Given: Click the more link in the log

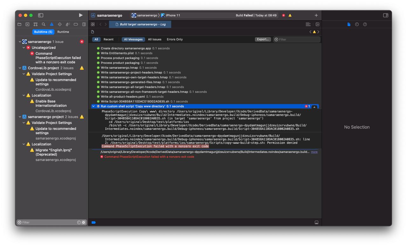Looking at the screenshot, I should 314,152.
